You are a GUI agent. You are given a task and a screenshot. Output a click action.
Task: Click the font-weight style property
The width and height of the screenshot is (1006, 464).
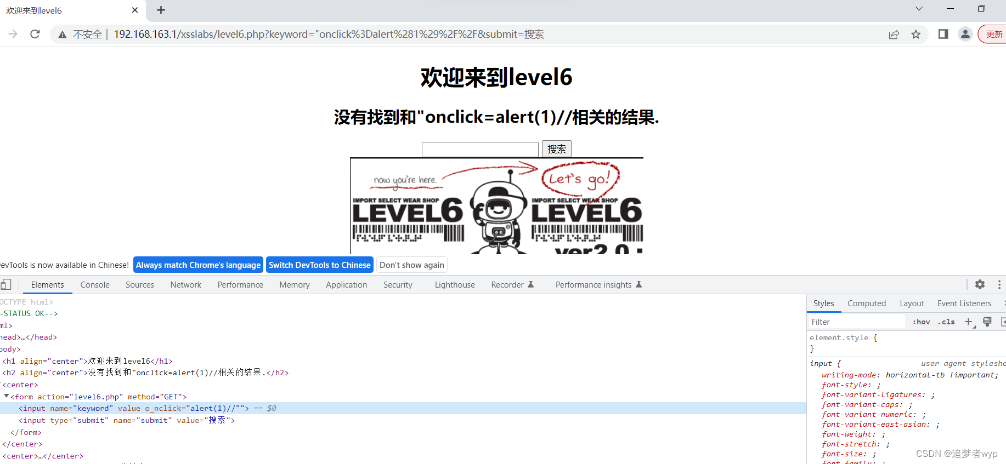point(854,434)
